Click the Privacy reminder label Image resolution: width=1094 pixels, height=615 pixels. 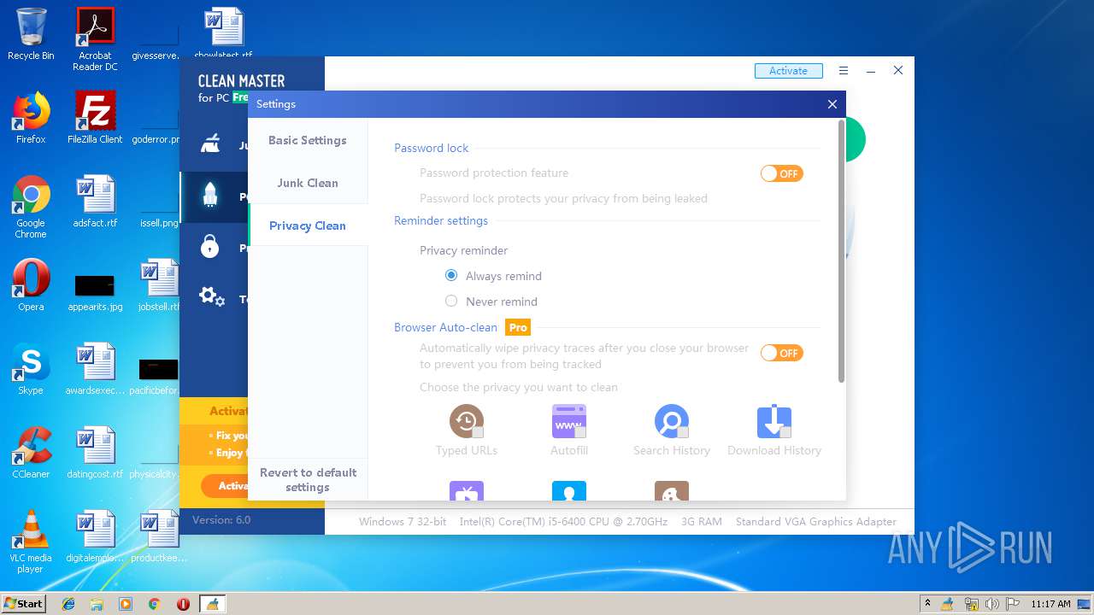pyautogui.click(x=464, y=250)
